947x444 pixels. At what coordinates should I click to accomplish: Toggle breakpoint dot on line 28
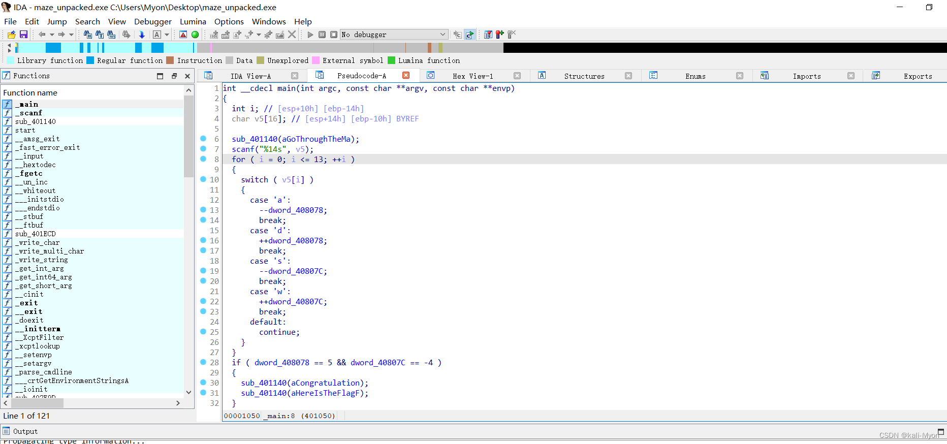203,362
